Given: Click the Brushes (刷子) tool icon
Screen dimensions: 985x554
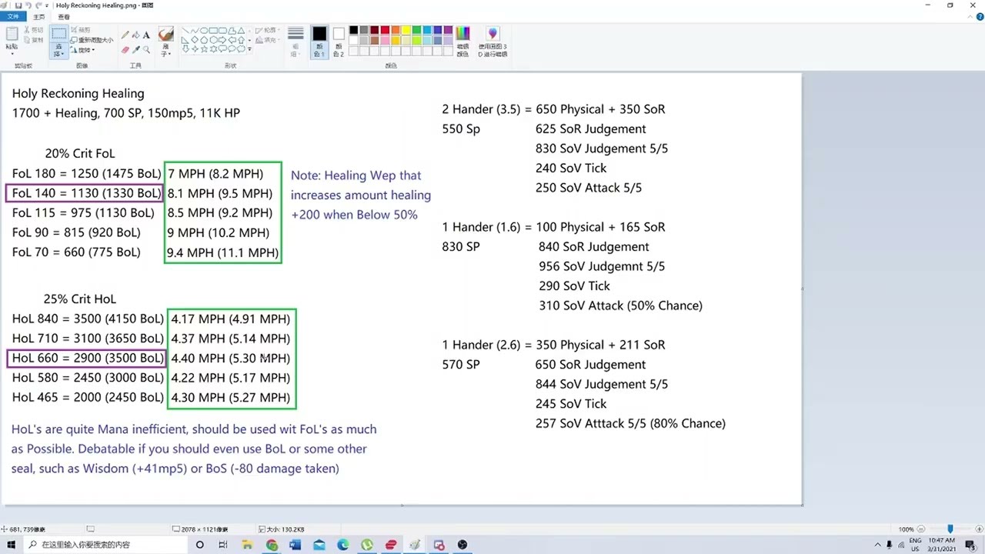Looking at the screenshot, I should click(165, 34).
